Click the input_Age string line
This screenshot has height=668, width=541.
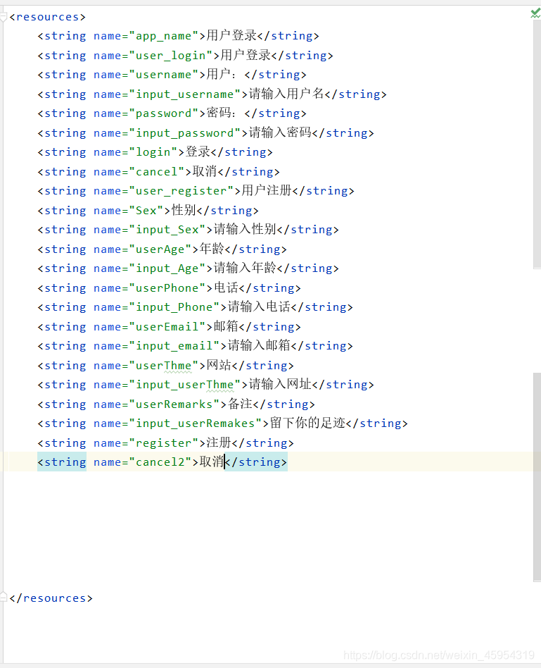(188, 268)
